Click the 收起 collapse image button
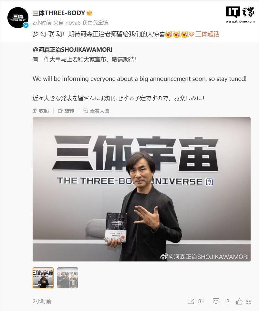The width and height of the screenshot is (259, 311). pos(41,111)
